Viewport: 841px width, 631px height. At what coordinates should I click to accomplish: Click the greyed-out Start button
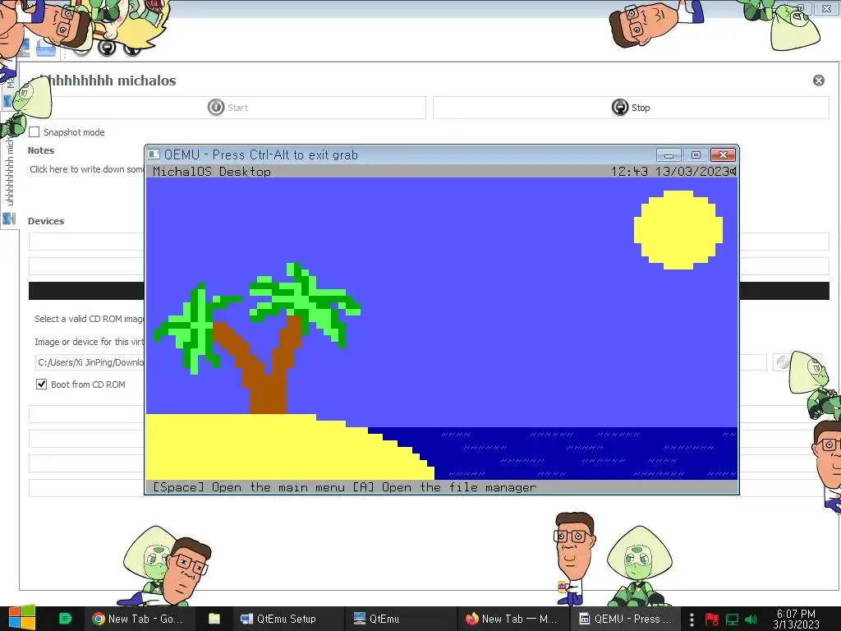(228, 108)
